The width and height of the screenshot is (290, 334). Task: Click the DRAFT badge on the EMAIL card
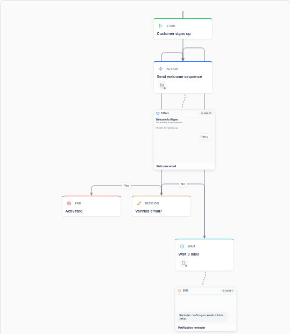point(206,113)
